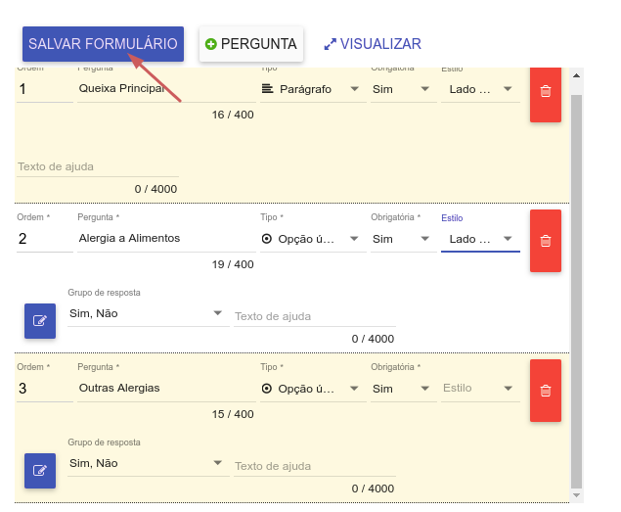The width and height of the screenshot is (621, 512).
Task: Open Estilo dropdown for Outras Alergias
Action: coord(508,389)
